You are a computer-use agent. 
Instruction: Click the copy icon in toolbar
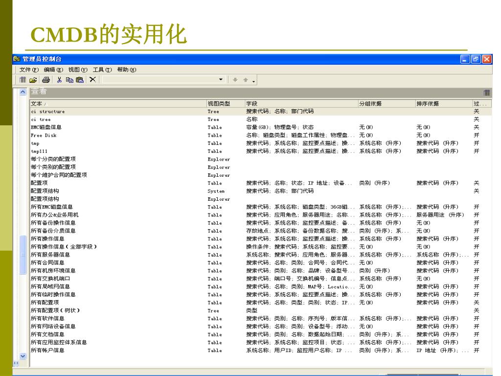pyautogui.click(x=69, y=80)
